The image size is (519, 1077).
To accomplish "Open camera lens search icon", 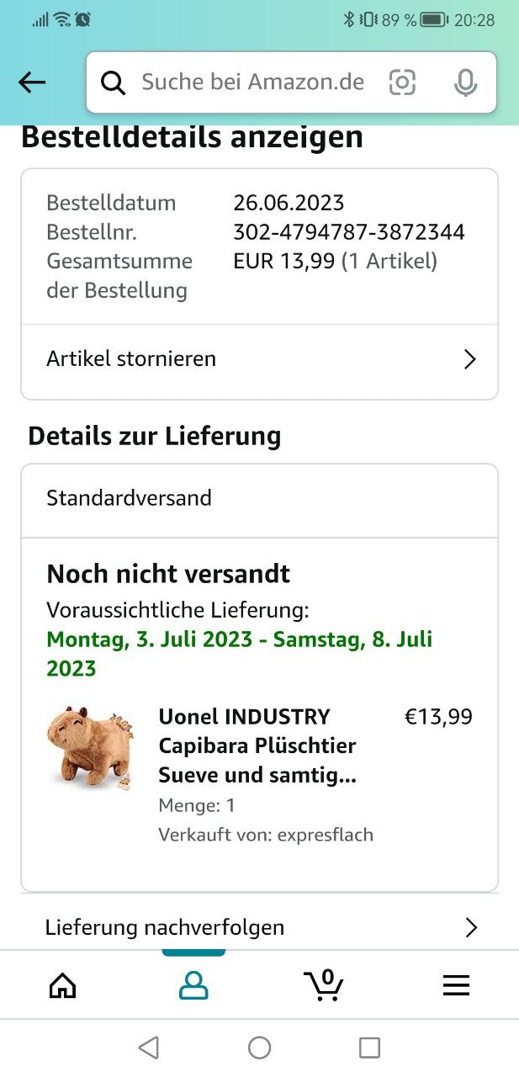I will pyautogui.click(x=402, y=82).
